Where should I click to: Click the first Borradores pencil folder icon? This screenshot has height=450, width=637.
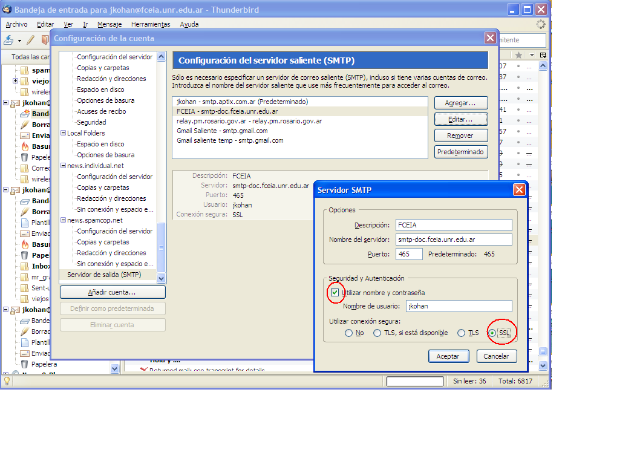(25, 124)
